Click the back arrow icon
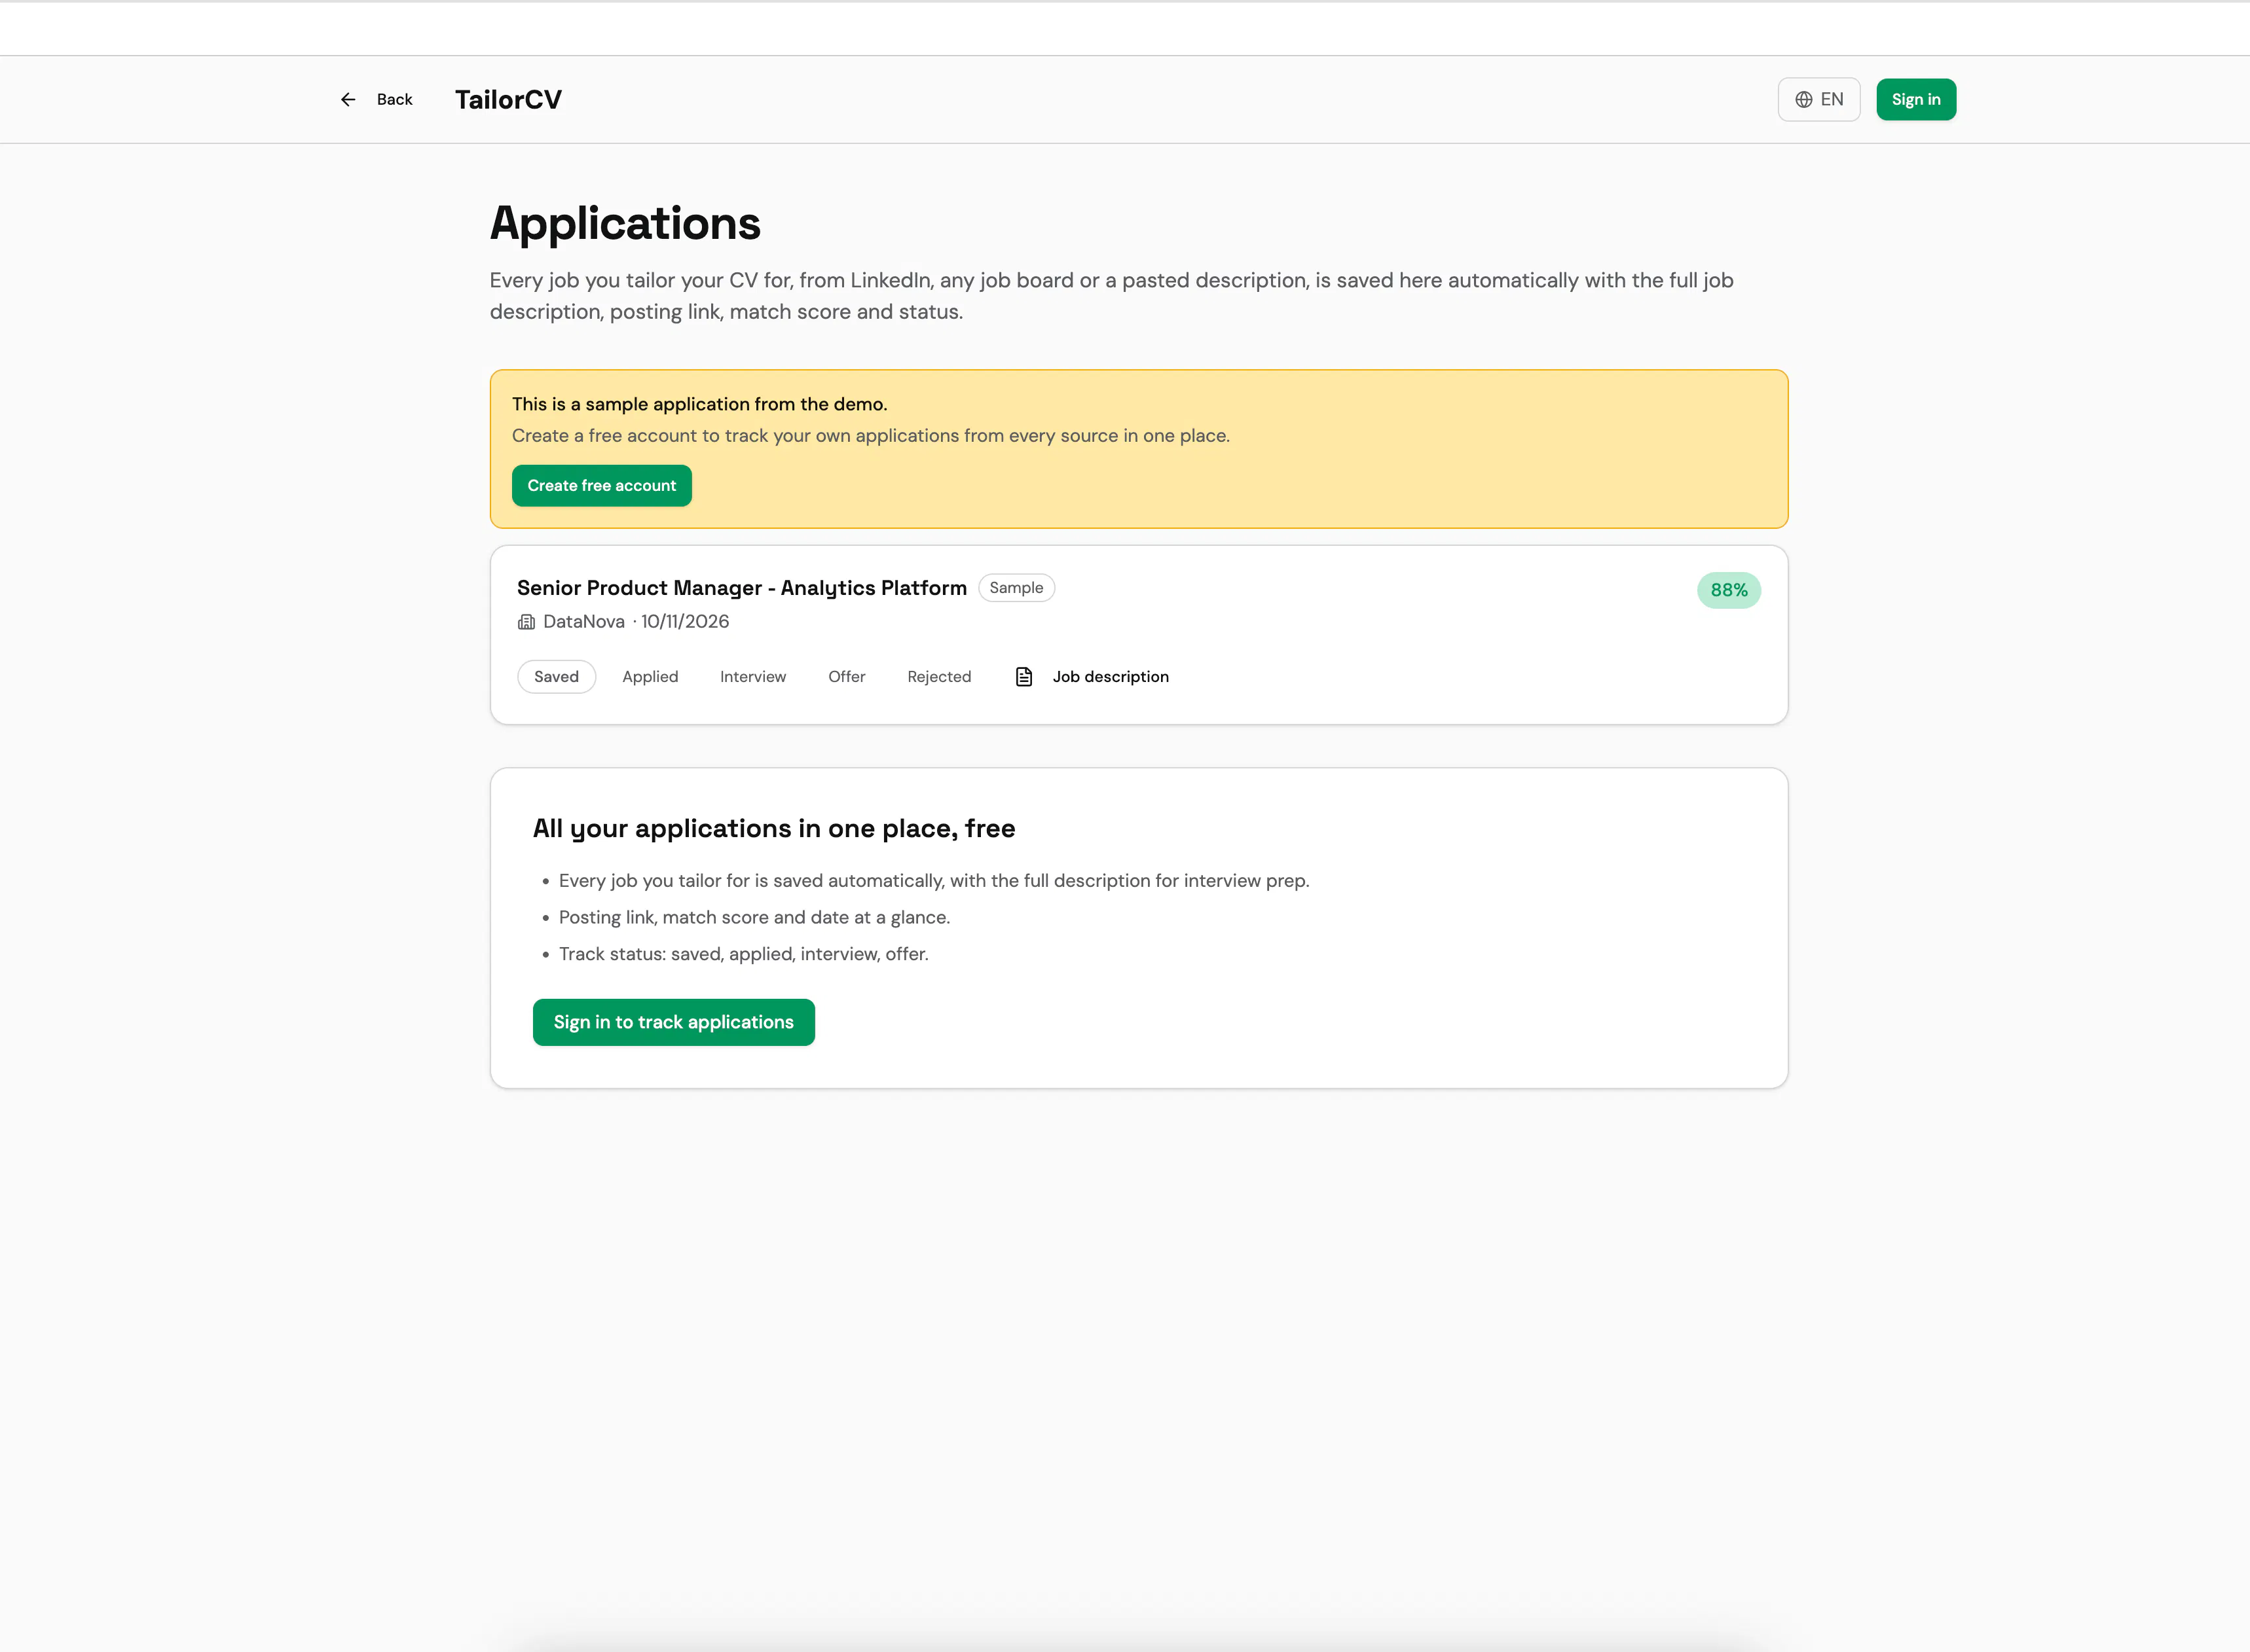The image size is (2250, 1652). (348, 99)
